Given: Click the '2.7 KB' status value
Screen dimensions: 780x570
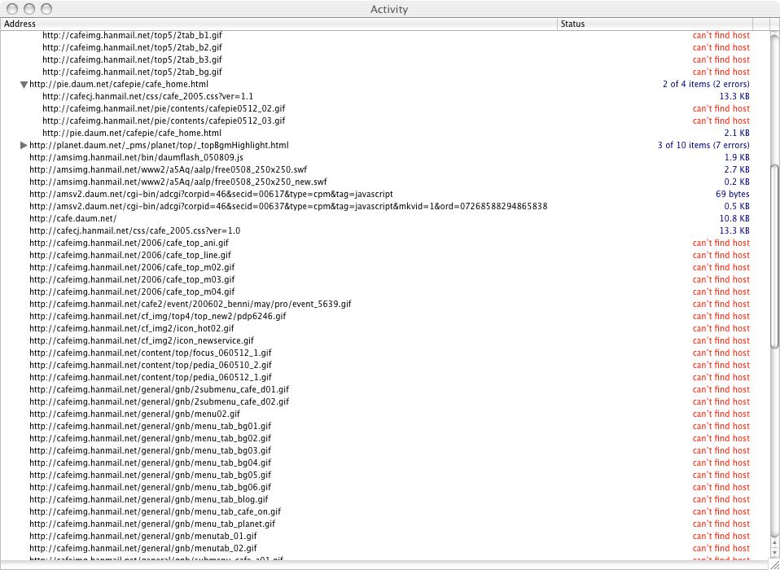Looking at the screenshot, I should click(737, 169).
